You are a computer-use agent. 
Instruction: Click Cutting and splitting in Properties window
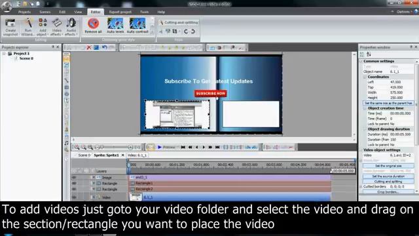(x=388, y=182)
